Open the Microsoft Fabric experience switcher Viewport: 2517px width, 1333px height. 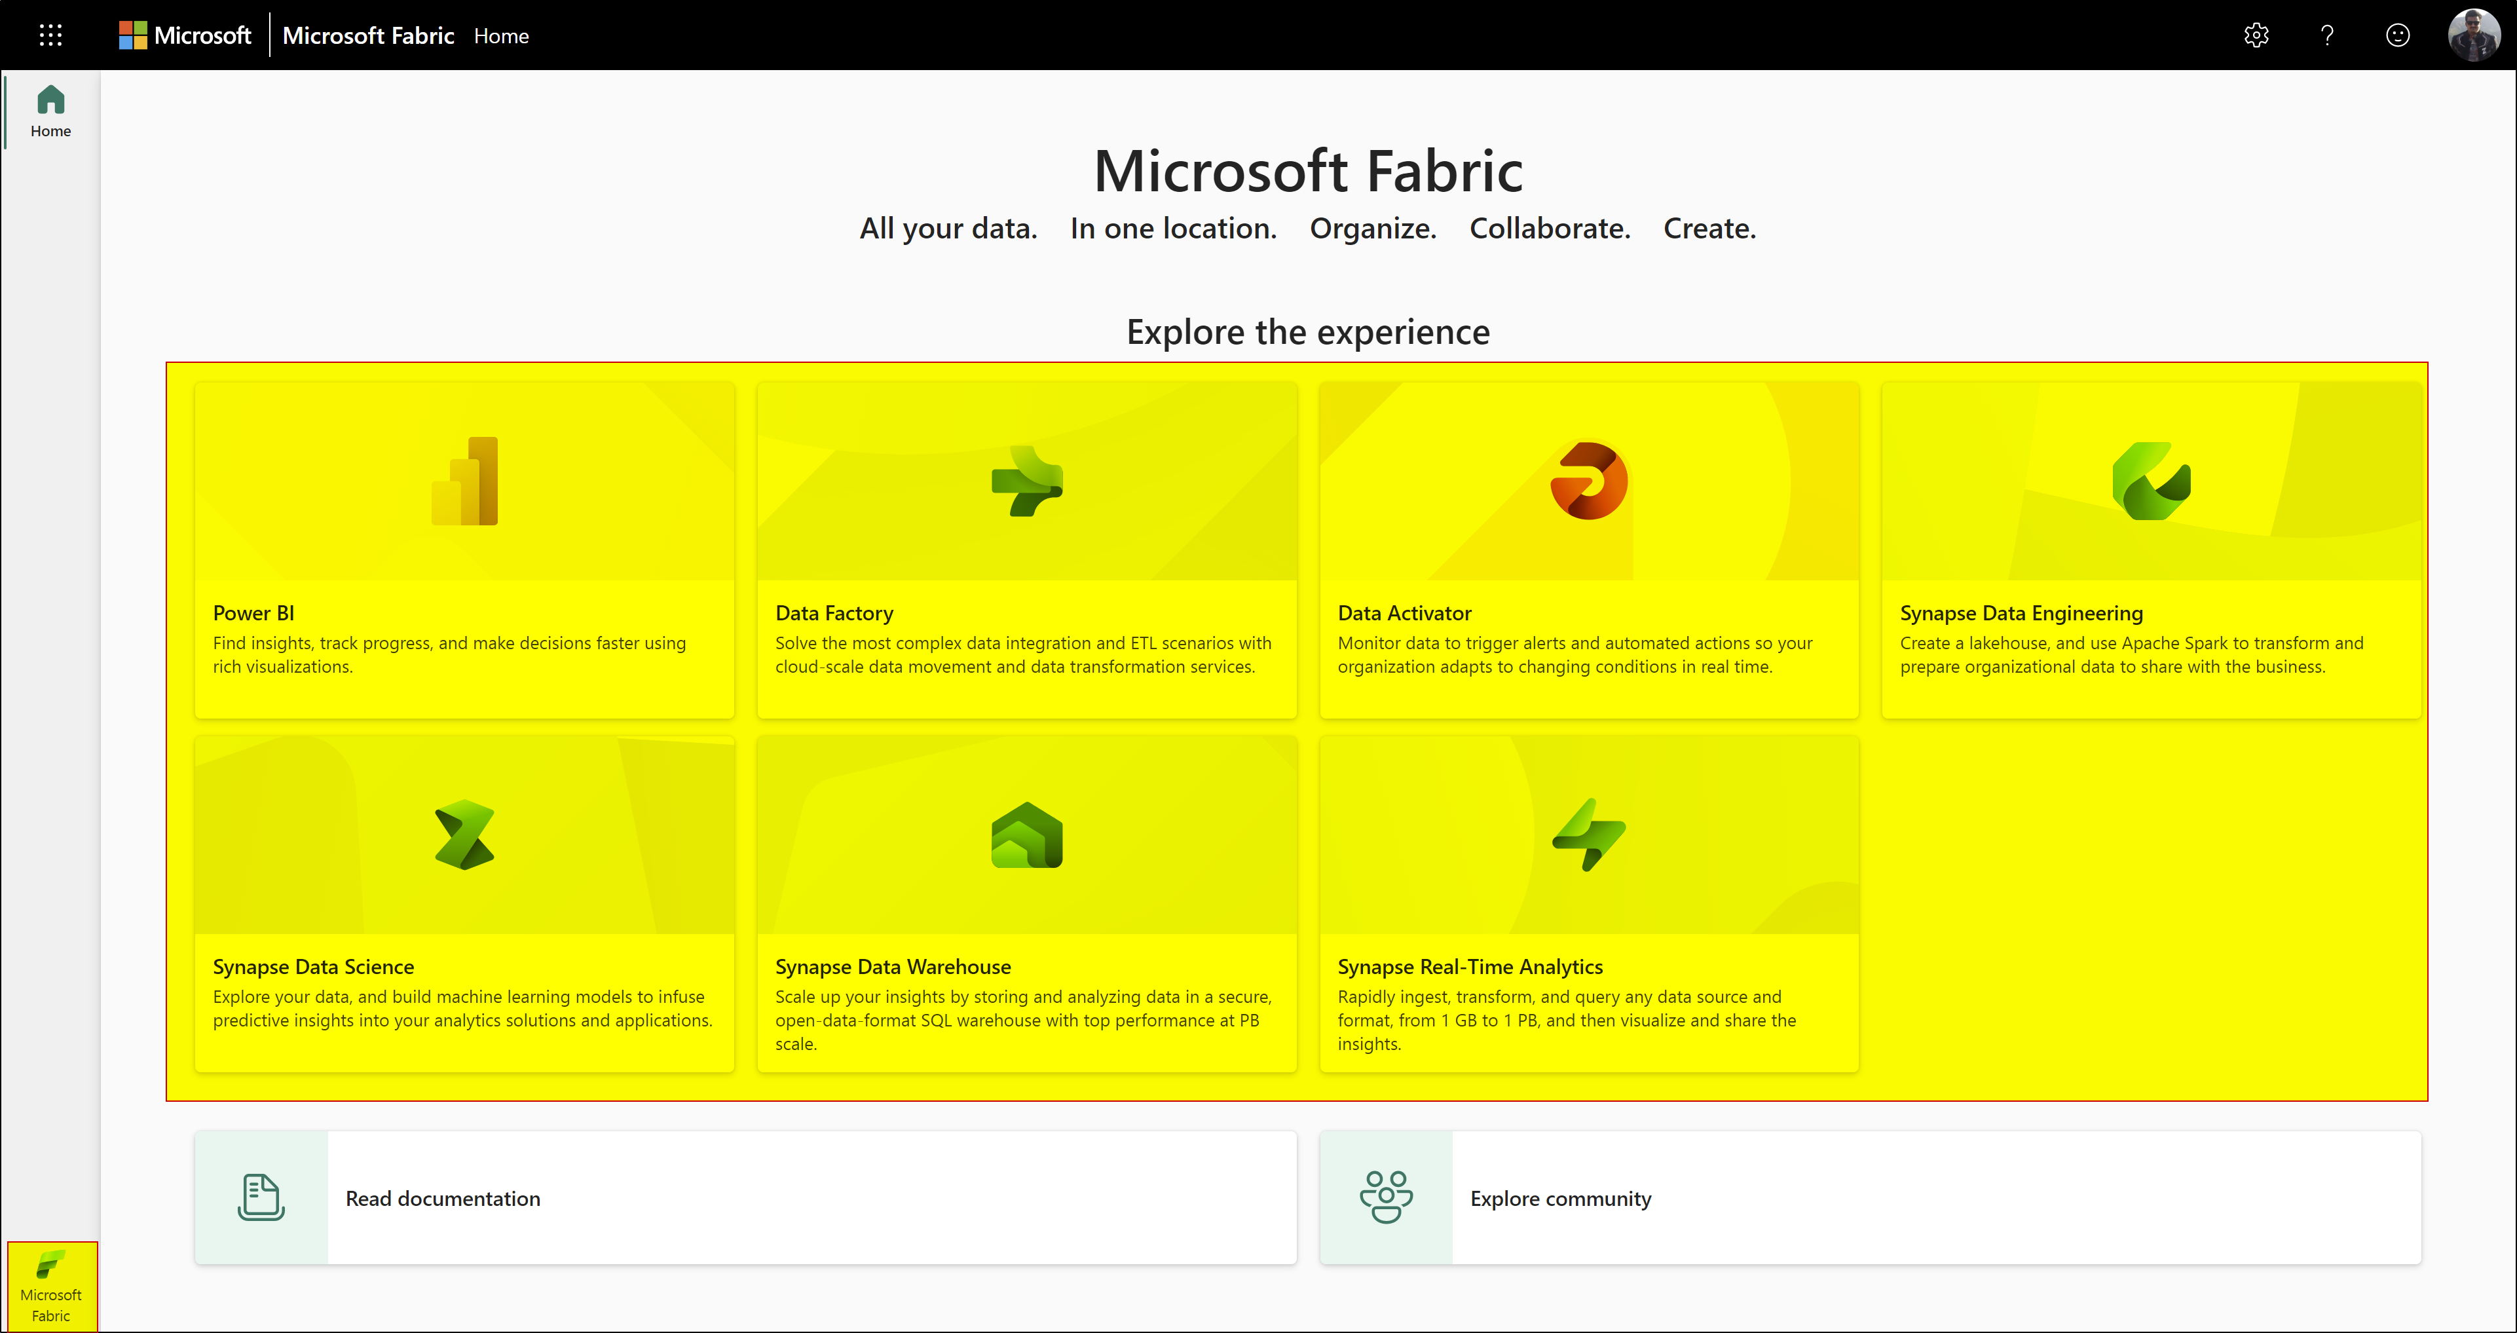(x=52, y=1286)
